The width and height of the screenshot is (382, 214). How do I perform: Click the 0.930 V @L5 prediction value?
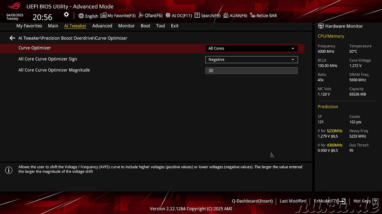(328, 151)
